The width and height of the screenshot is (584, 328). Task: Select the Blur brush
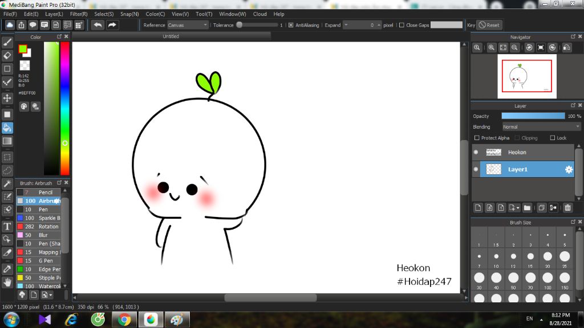[38, 235]
